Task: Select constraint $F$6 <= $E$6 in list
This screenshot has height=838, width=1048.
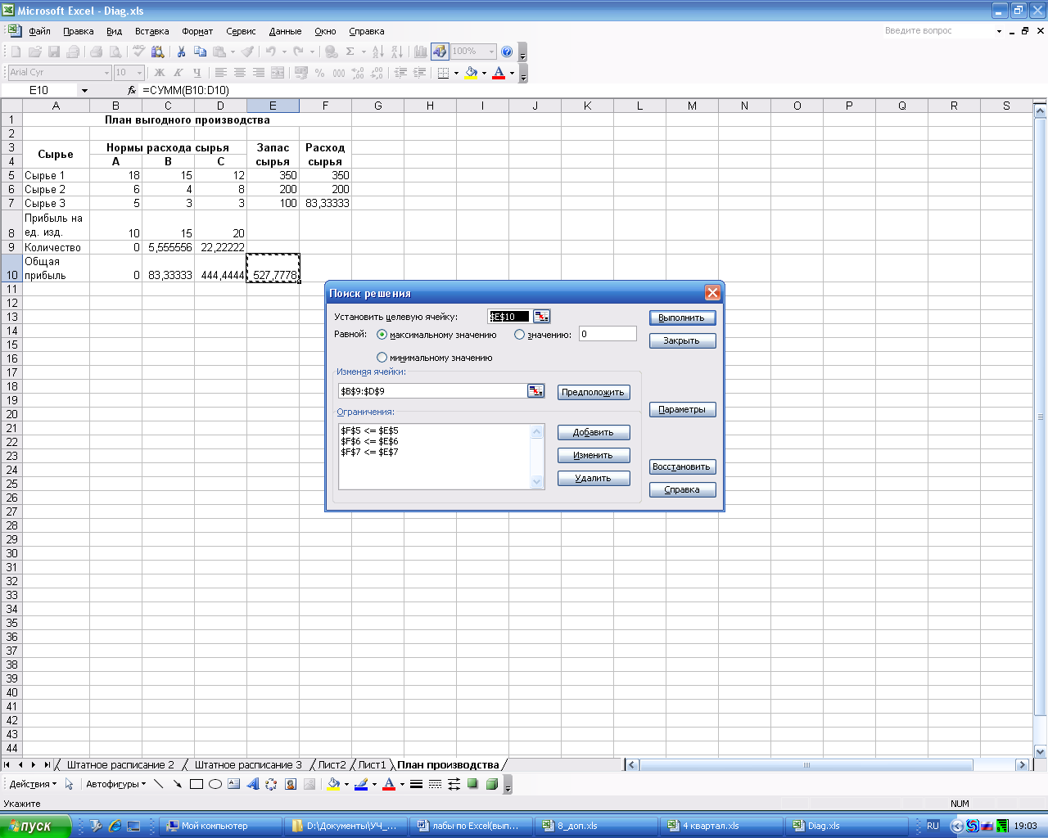Action: tap(369, 441)
